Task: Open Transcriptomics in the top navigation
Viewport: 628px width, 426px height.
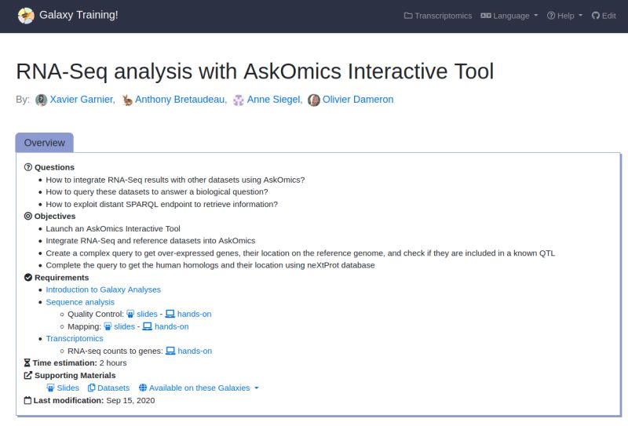Action: [438, 16]
